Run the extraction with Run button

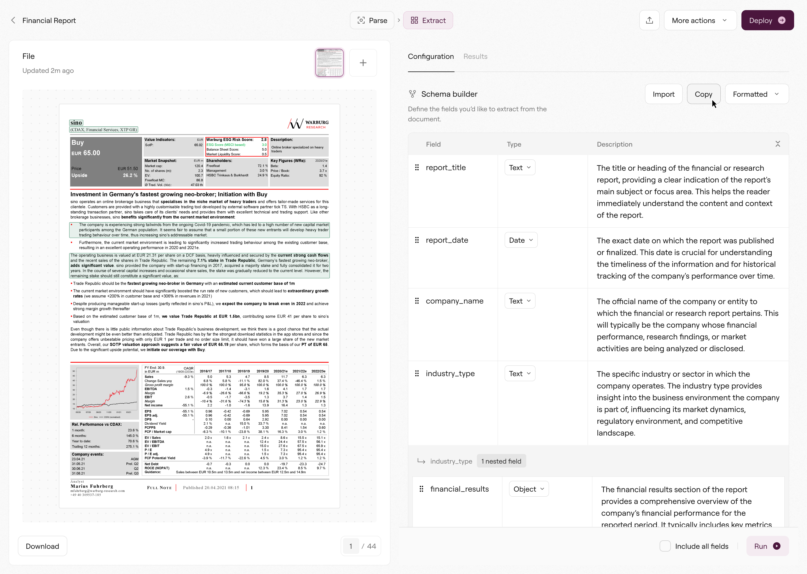tap(767, 546)
